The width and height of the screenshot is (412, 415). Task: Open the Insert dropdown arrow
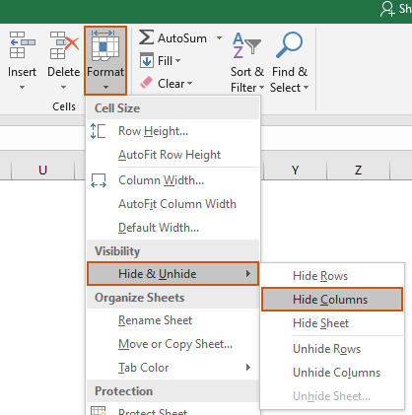point(22,88)
